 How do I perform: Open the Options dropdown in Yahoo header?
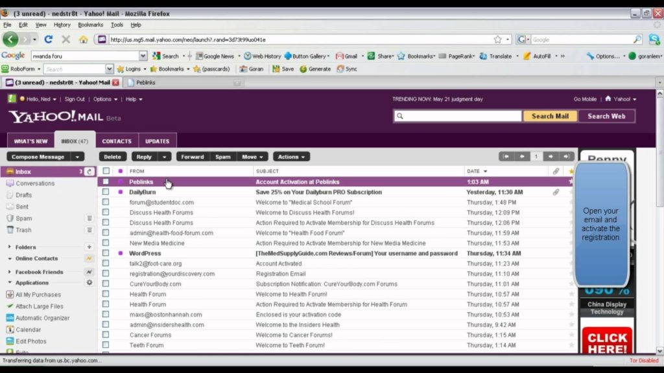[106, 99]
